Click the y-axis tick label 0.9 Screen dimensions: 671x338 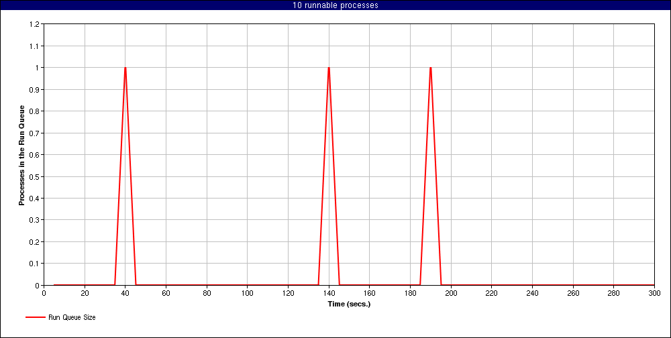point(36,89)
